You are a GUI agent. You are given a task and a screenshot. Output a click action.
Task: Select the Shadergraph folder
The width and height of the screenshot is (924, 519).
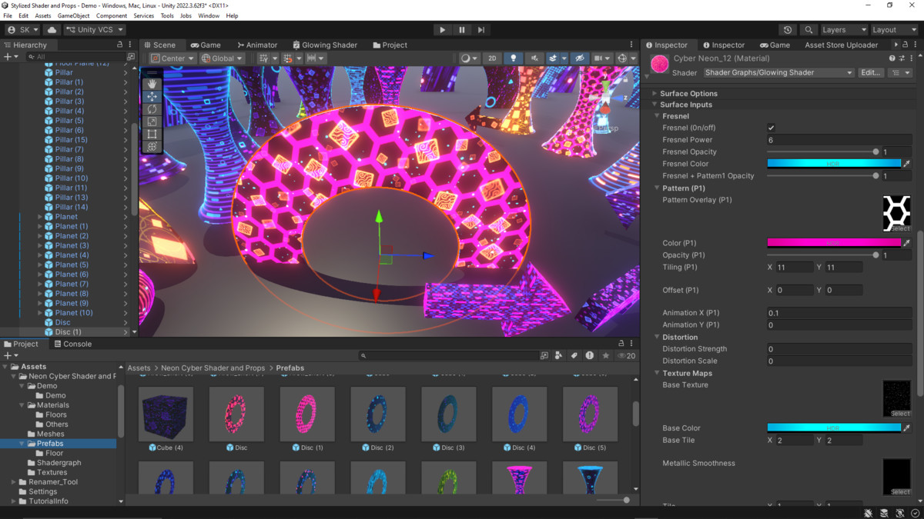[x=59, y=463]
